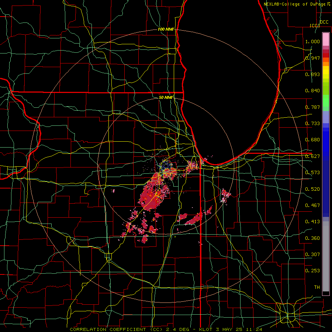This screenshot has height=332, width=332.
Task: Select the 0.467 scale value
Action: click(312, 205)
